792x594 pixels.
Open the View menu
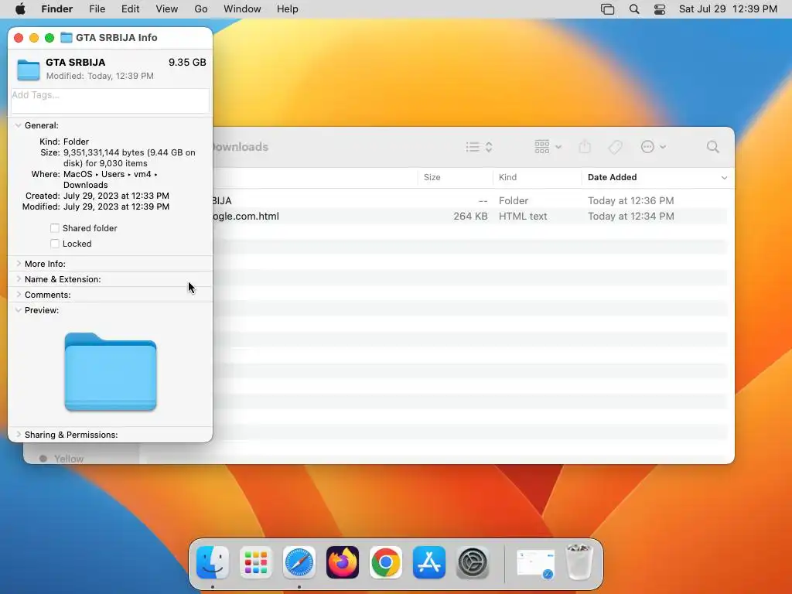[167, 9]
